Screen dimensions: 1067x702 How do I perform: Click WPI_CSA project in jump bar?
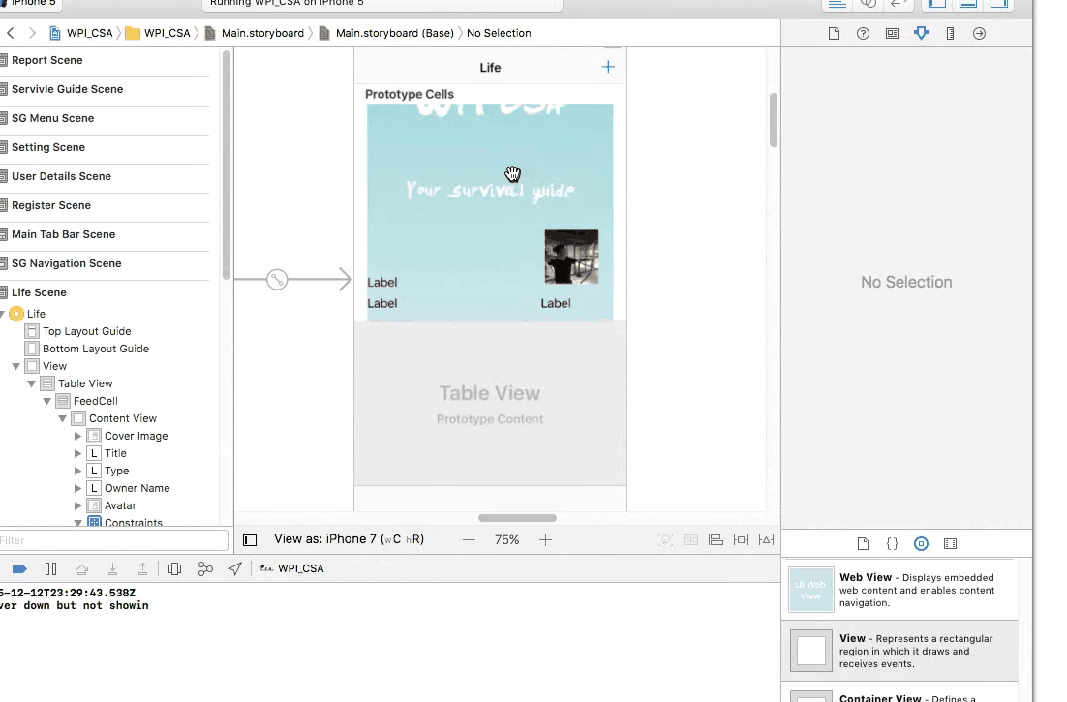(x=81, y=33)
